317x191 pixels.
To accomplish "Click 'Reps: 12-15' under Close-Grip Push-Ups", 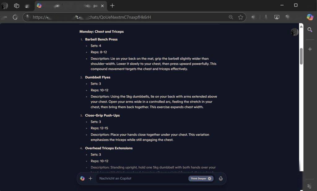I will pos(99,128).
